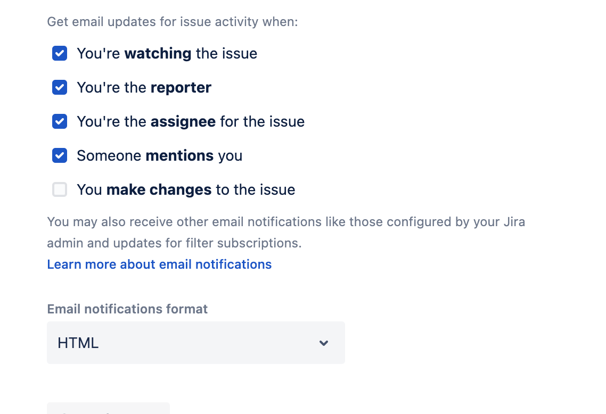Click 'for the issue' text in assignee option

click(263, 122)
